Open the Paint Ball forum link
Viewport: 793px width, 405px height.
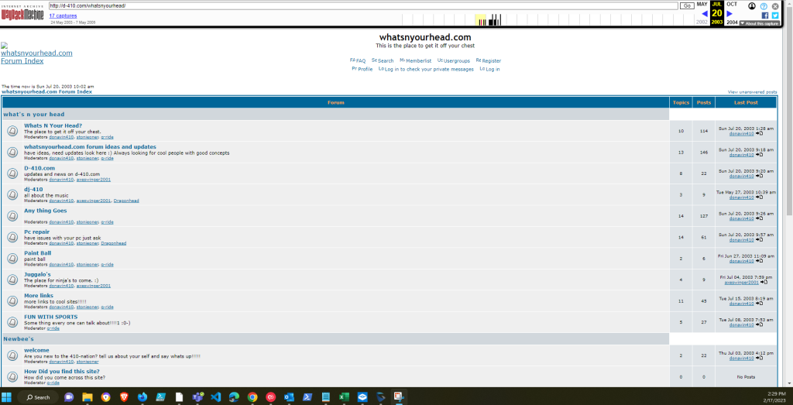tap(37, 253)
